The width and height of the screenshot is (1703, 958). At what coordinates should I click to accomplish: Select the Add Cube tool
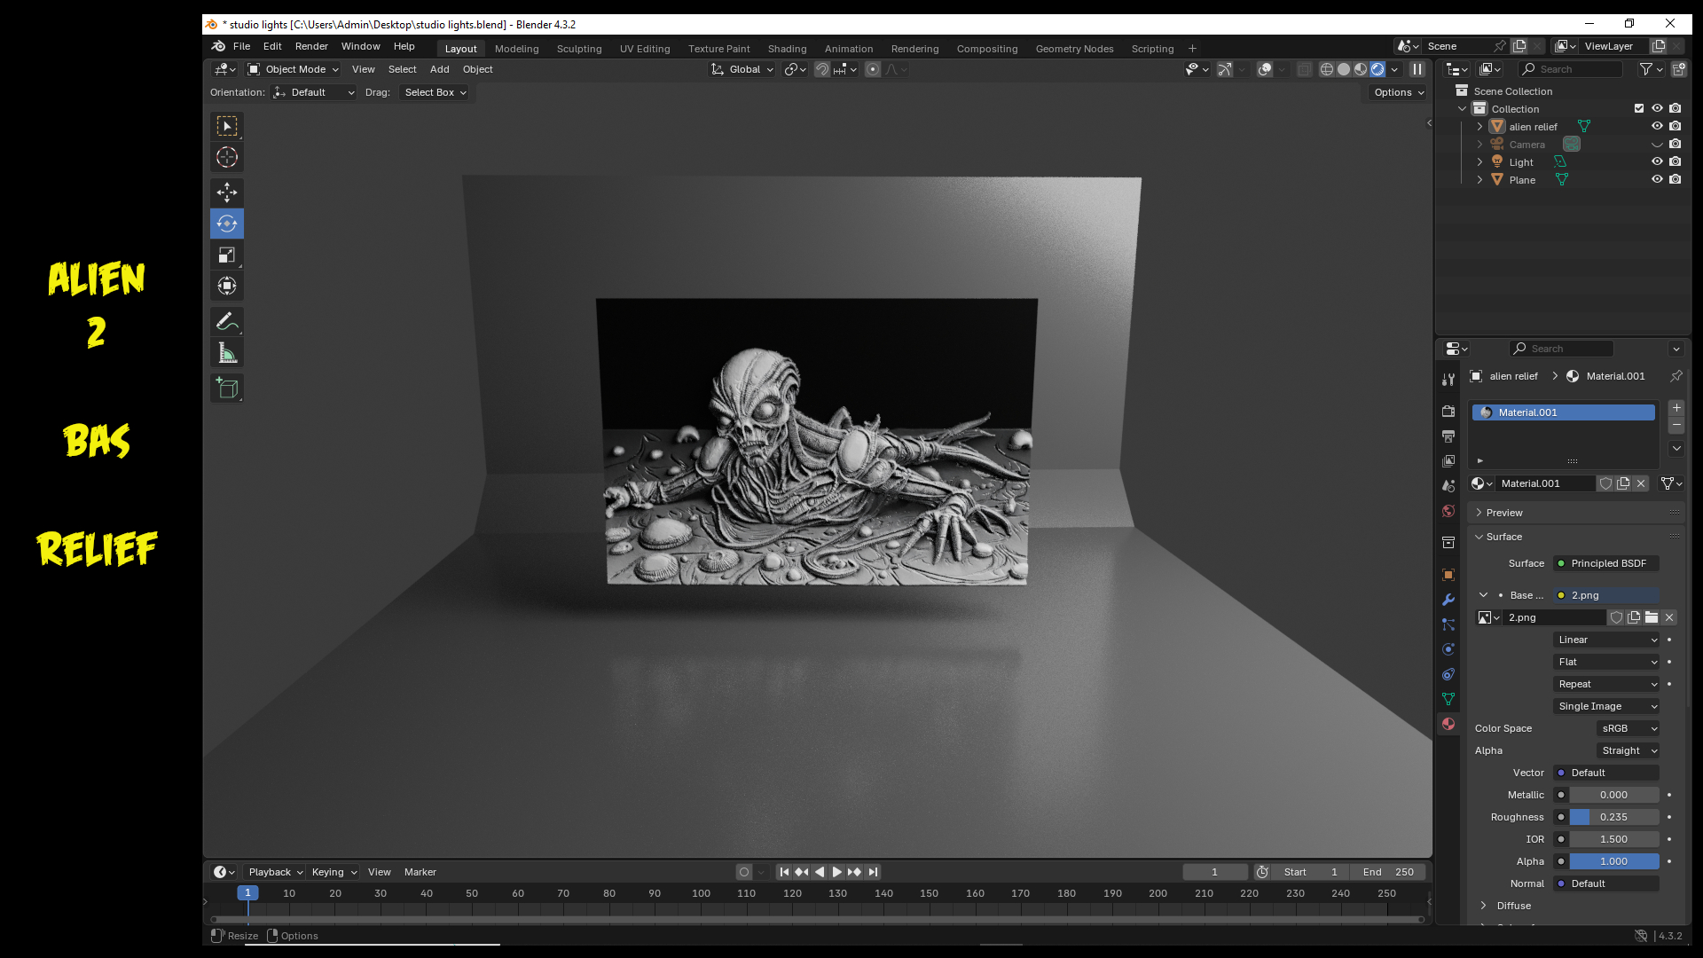pos(227,389)
